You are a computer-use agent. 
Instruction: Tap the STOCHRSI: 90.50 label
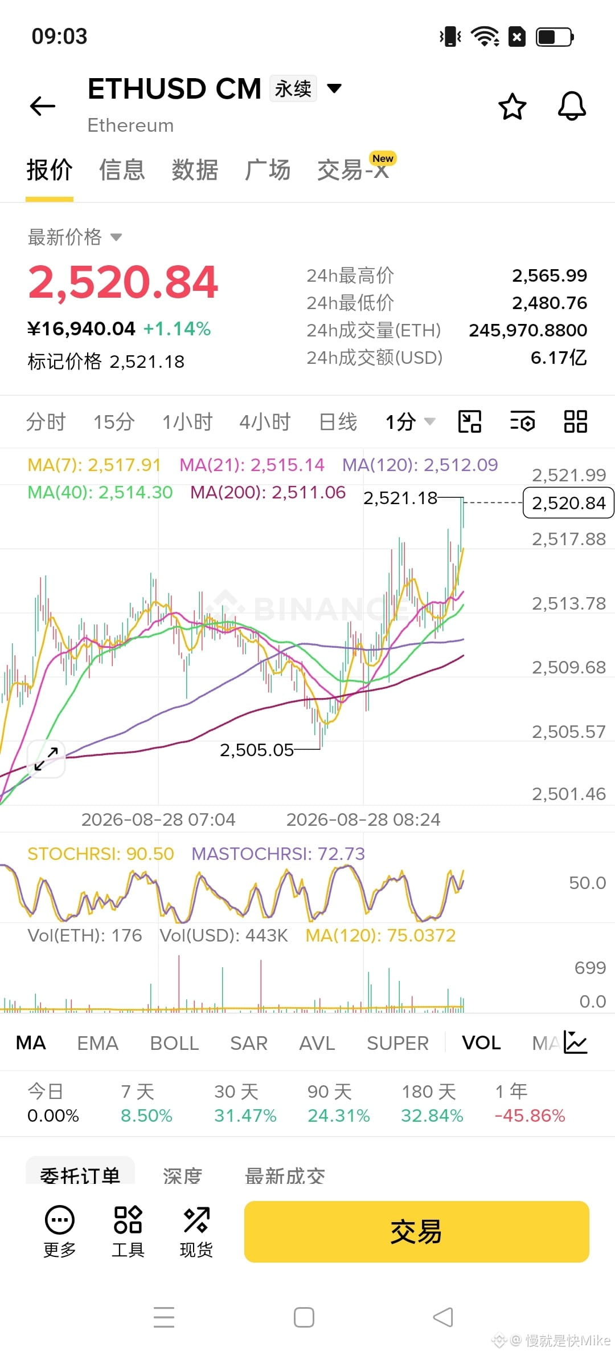100,854
